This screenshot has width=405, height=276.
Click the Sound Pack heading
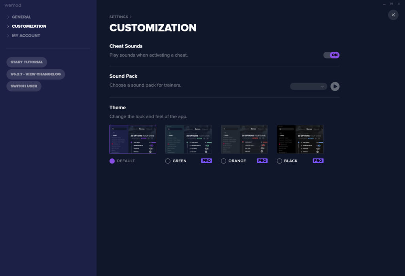coord(123,76)
